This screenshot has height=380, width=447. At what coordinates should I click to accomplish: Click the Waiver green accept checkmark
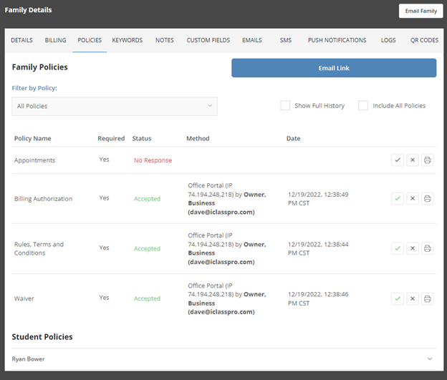(398, 299)
